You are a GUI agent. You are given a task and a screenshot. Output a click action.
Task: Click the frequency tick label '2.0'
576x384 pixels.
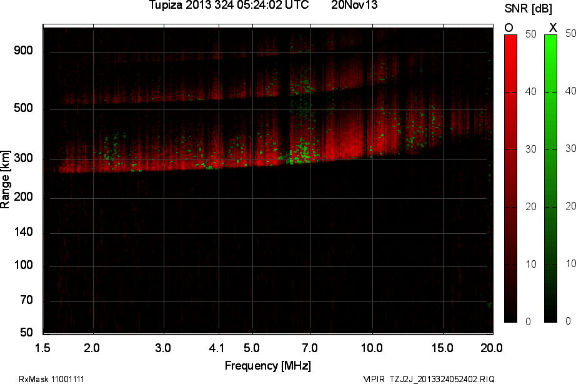click(92, 348)
